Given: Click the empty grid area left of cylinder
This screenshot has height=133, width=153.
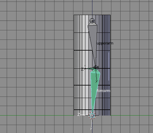Looking at the screenshot, I should click(37, 61).
